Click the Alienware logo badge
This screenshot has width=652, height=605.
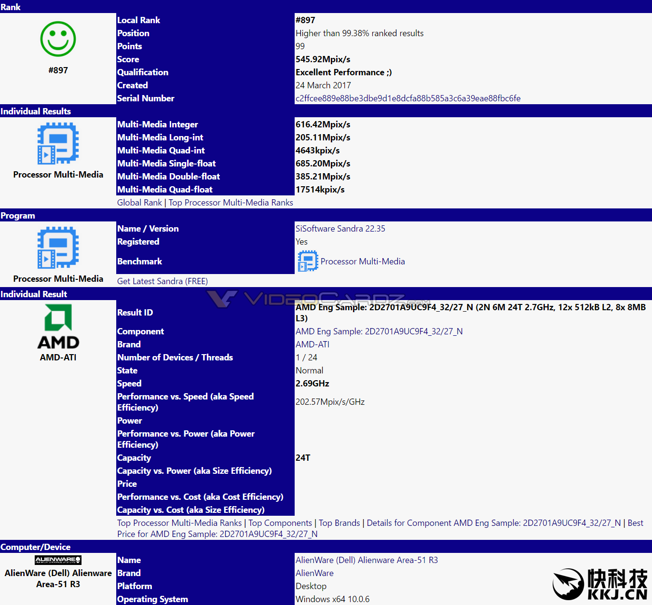(58, 560)
